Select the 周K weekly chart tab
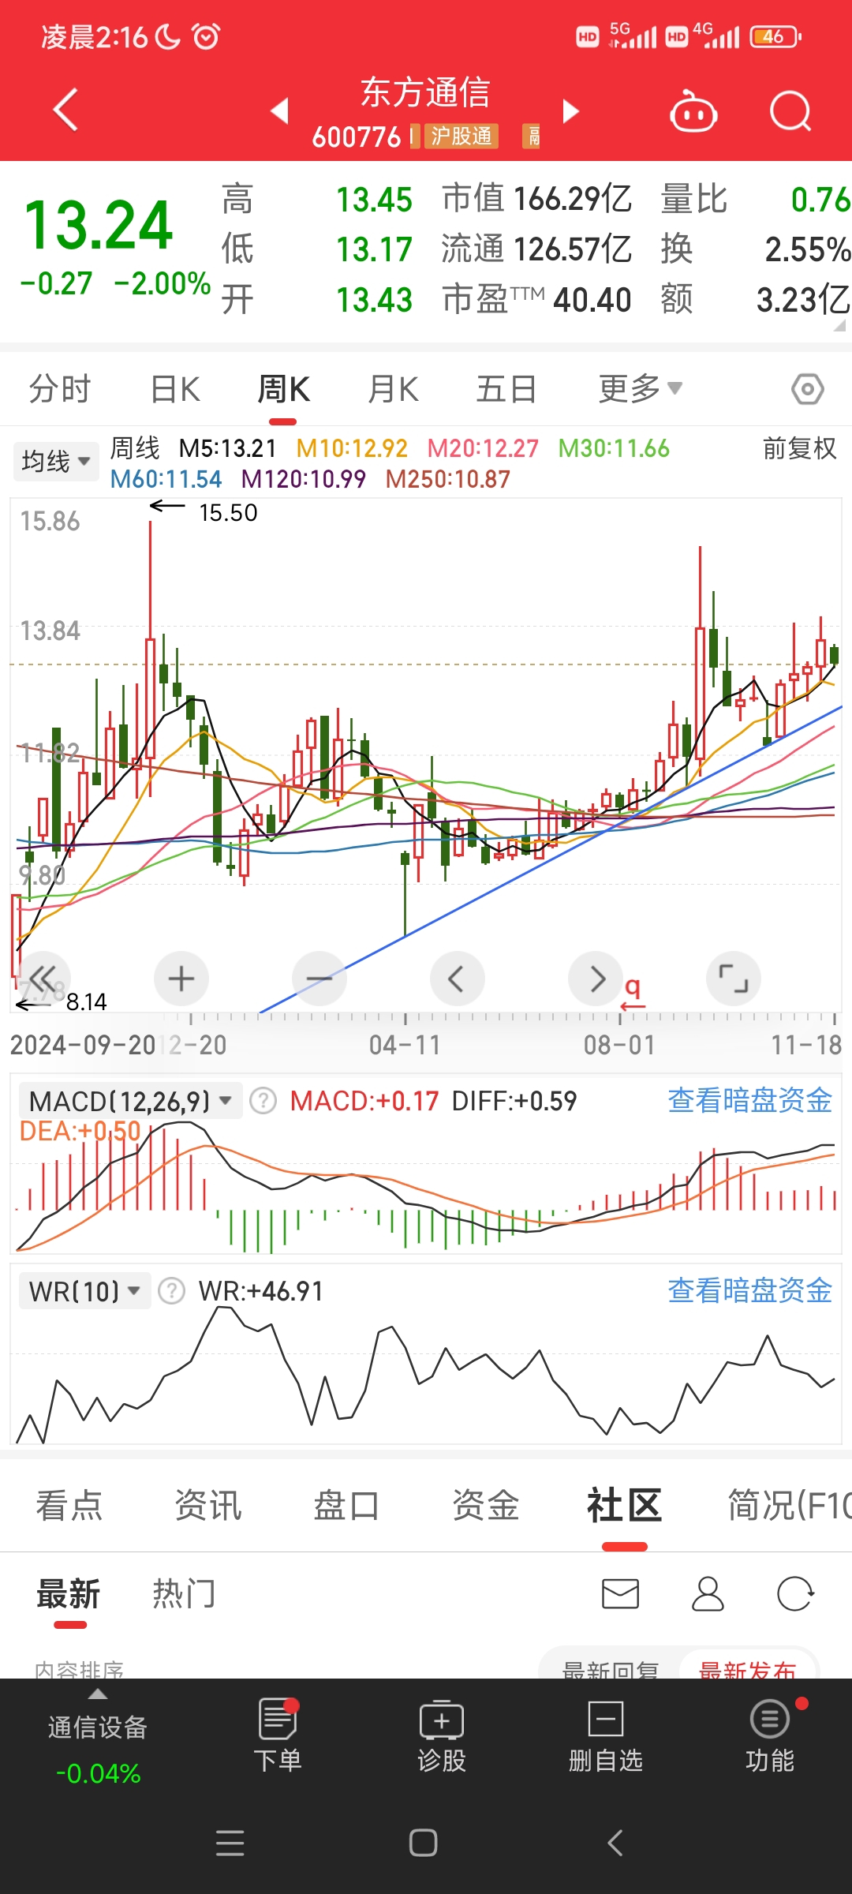 pyautogui.click(x=283, y=389)
